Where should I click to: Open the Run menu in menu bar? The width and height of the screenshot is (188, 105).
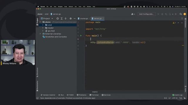[x=76, y=7]
